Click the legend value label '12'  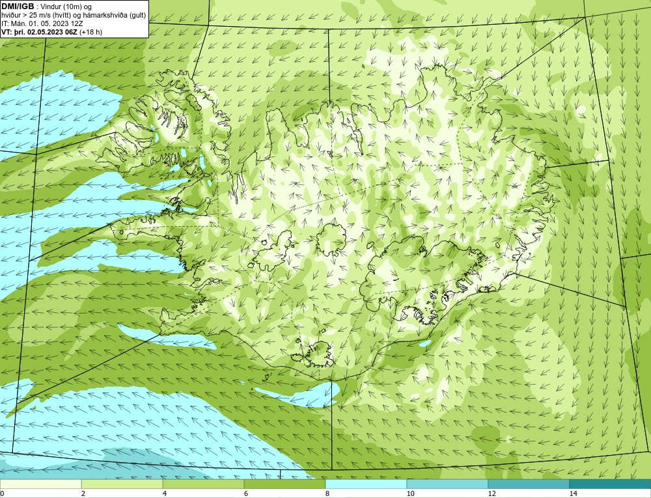[492, 493]
